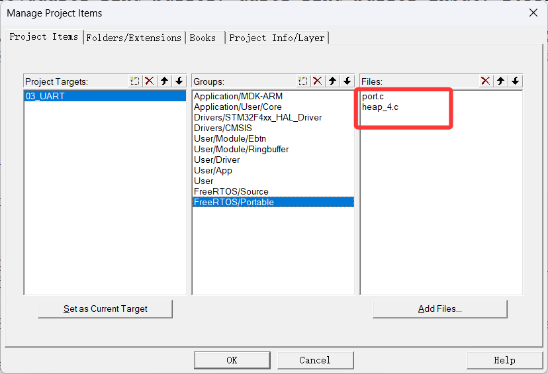Select the User/App group

(273, 170)
